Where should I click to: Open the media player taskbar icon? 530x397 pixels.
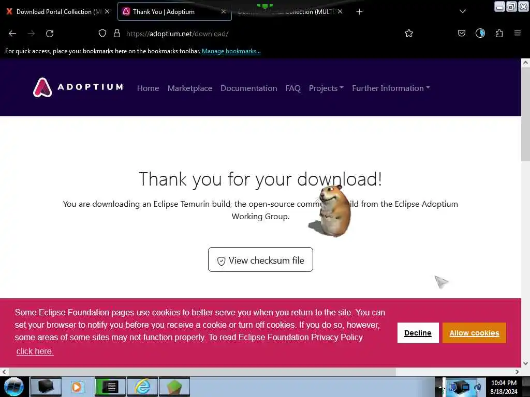(x=77, y=387)
